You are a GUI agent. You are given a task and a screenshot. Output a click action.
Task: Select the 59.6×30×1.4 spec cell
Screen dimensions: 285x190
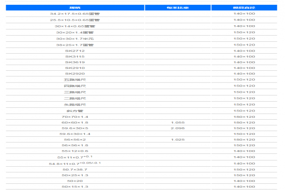click(75, 134)
